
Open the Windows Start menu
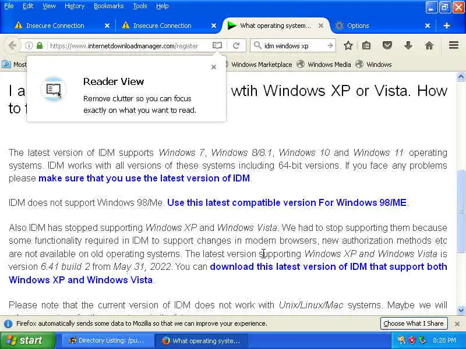(27, 340)
